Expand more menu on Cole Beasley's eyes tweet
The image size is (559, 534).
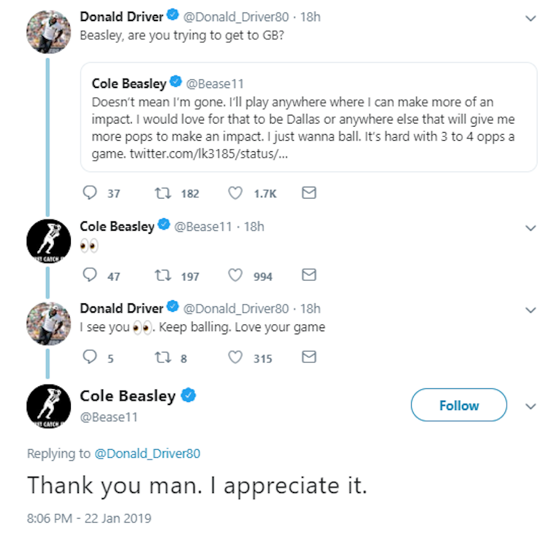click(x=530, y=228)
